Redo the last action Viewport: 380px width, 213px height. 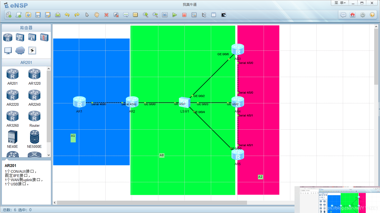[77, 15]
